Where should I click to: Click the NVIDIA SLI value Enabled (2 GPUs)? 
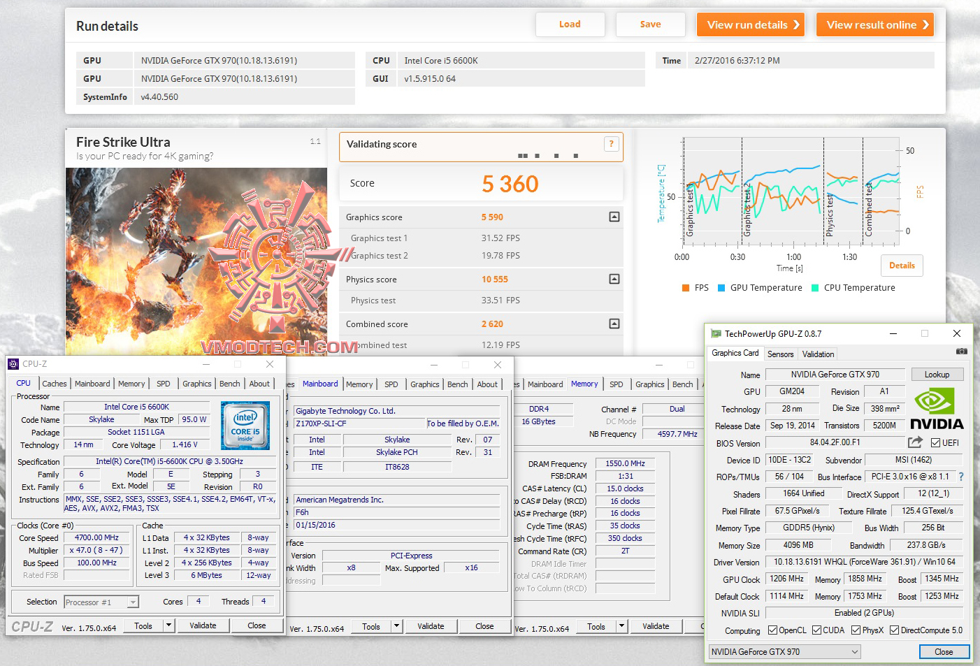pyautogui.click(x=865, y=613)
